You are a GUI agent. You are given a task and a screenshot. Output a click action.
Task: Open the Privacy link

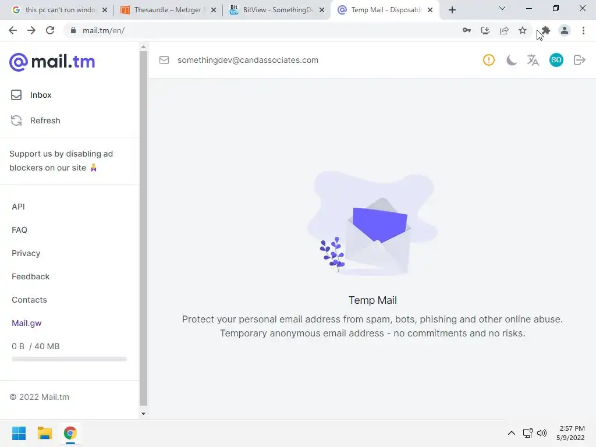26,253
